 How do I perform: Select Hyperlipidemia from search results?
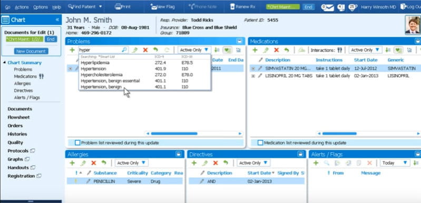coord(145,63)
